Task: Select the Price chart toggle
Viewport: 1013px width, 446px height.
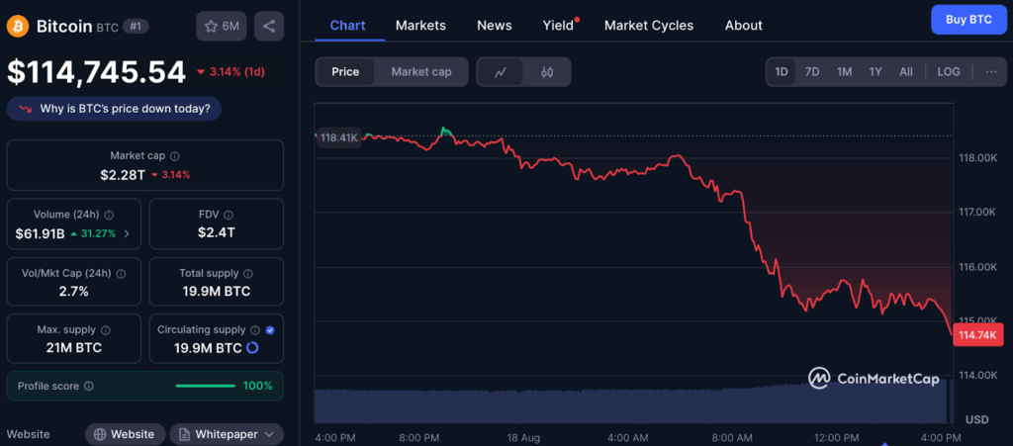Action: [x=345, y=72]
